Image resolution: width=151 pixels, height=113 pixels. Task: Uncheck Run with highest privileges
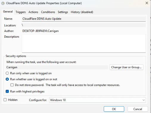tap(7, 91)
